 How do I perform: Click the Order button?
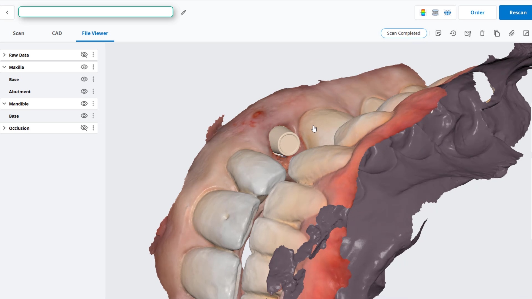[477, 12]
